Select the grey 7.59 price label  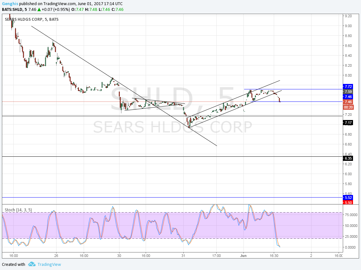click(x=348, y=92)
